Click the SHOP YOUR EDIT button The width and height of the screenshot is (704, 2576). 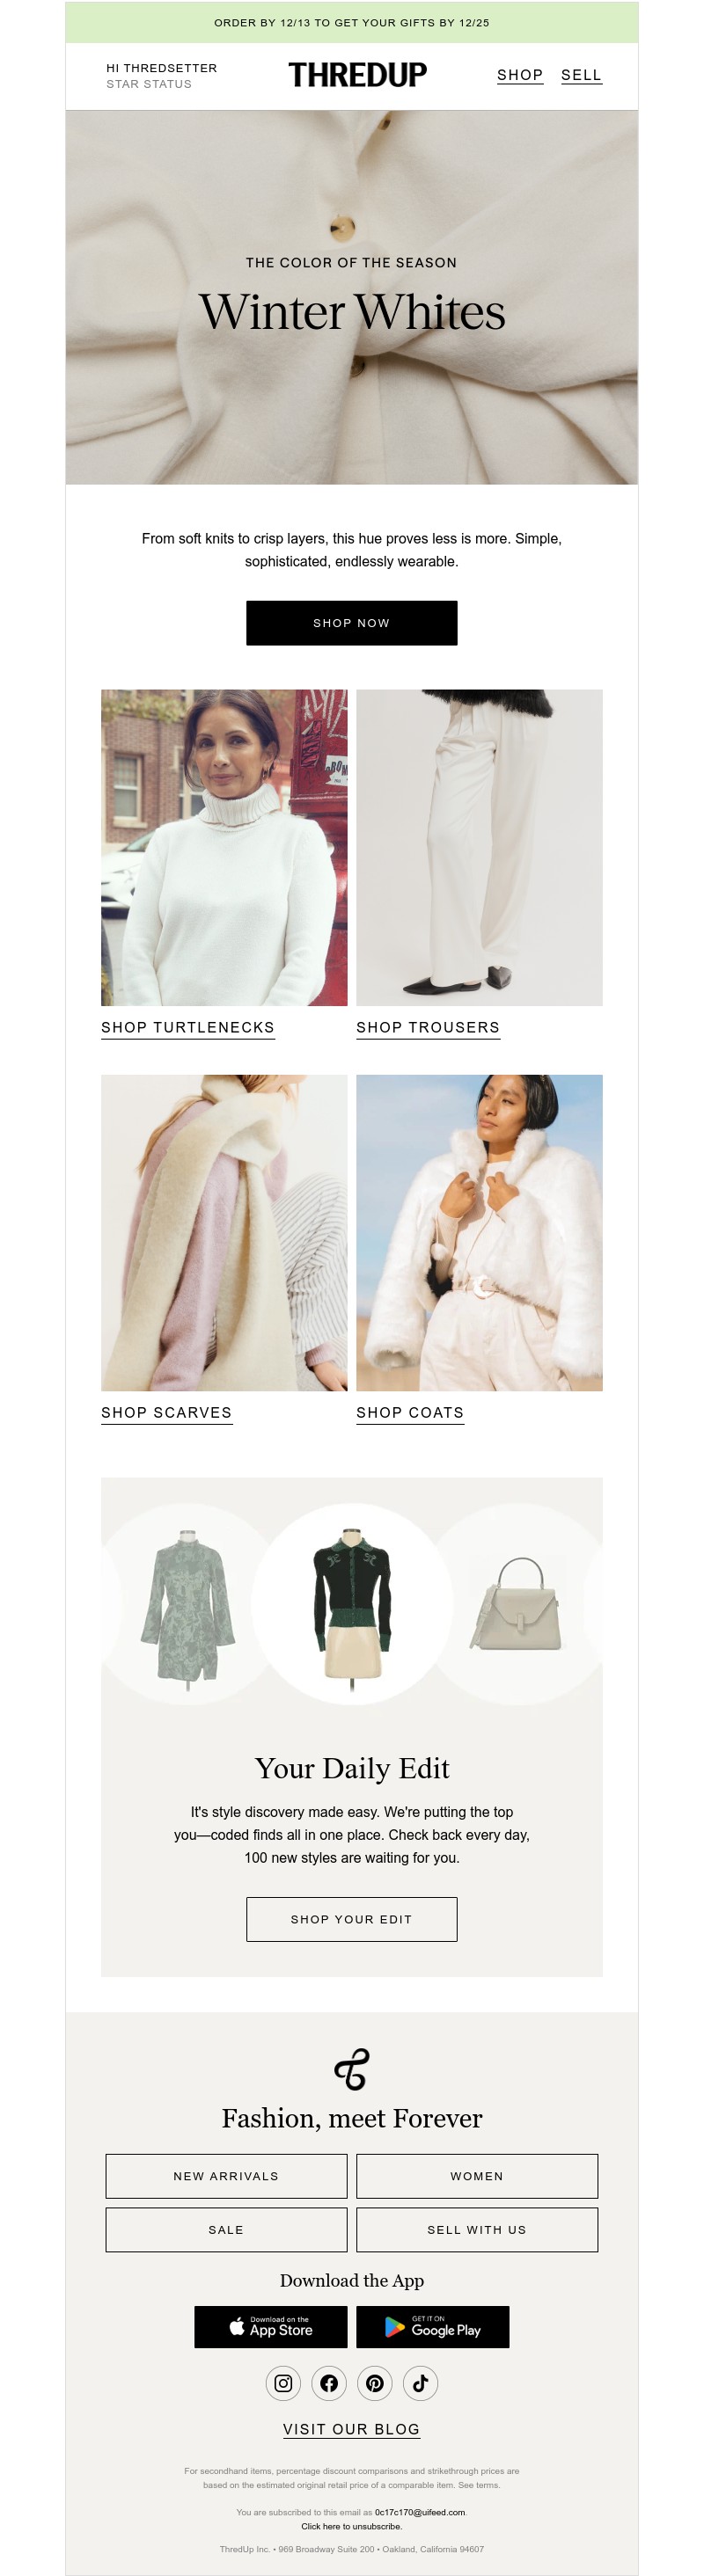point(352,1919)
